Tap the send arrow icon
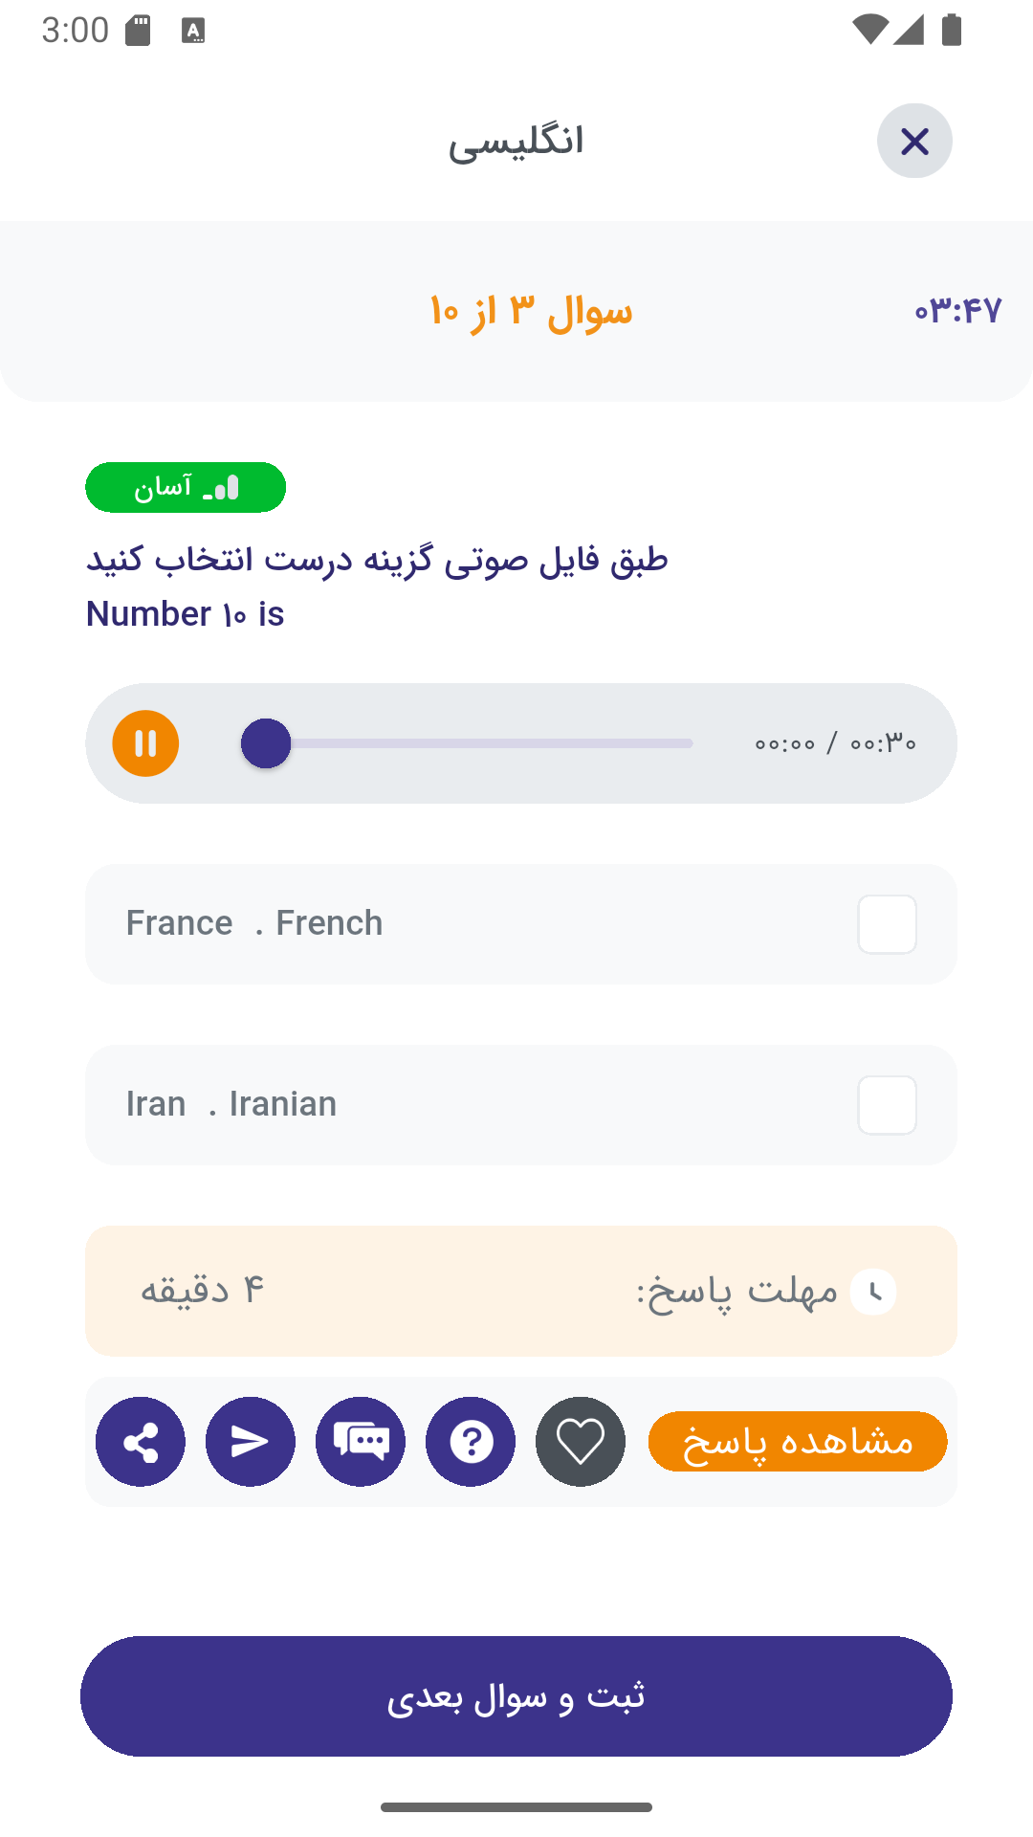Viewport: 1033px width, 1837px height. 251,1442
